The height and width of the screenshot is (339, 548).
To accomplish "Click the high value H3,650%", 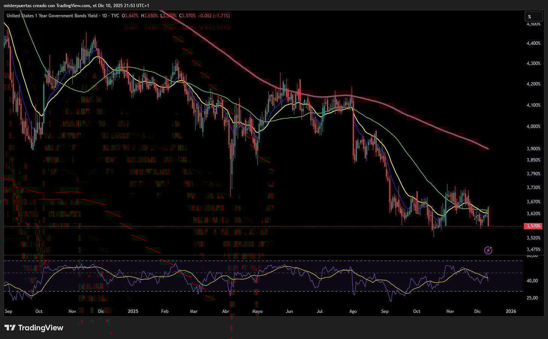I will point(149,16).
